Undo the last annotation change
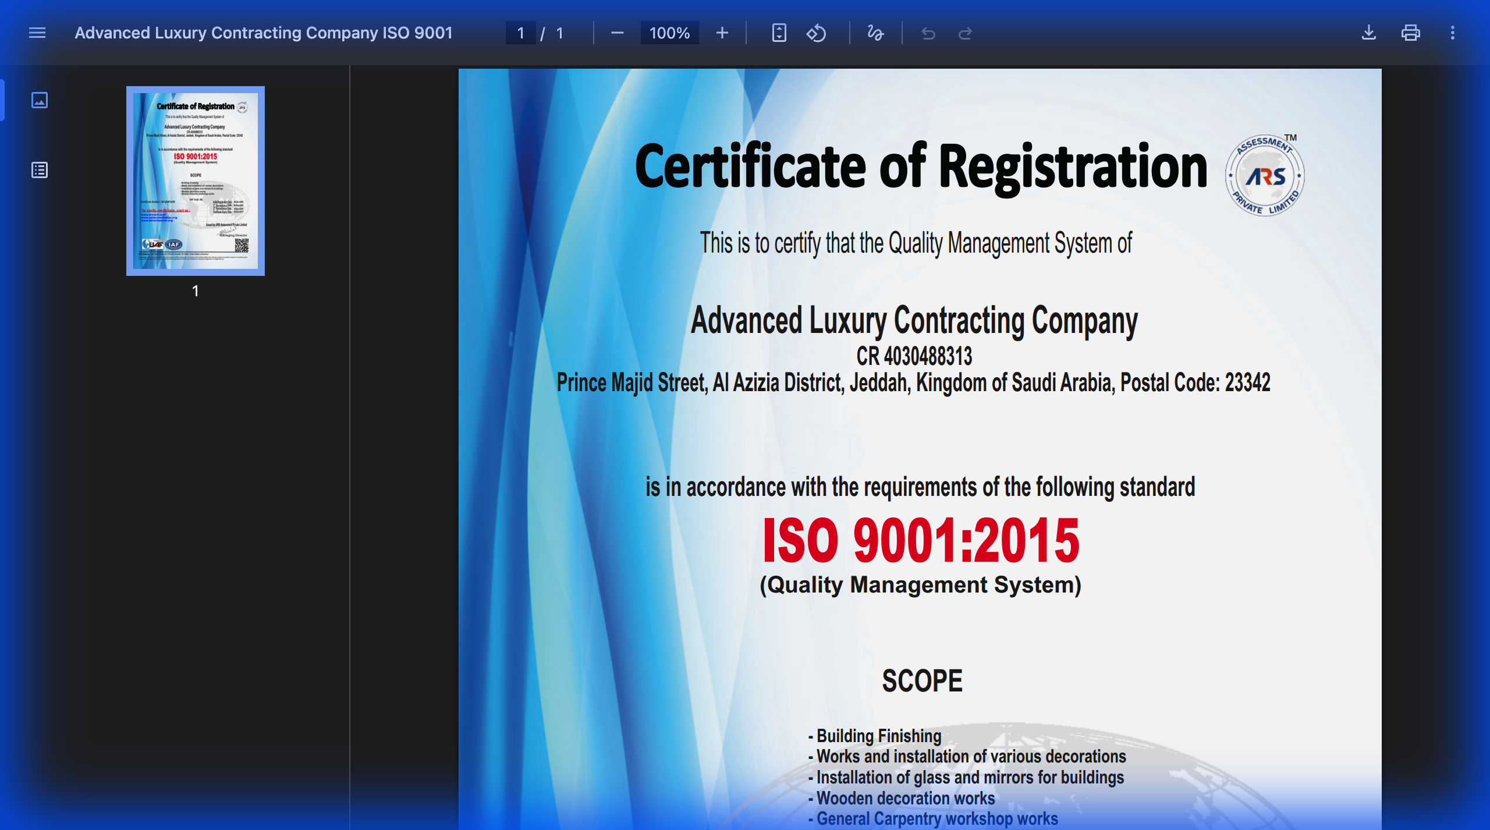 click(928, 33)
